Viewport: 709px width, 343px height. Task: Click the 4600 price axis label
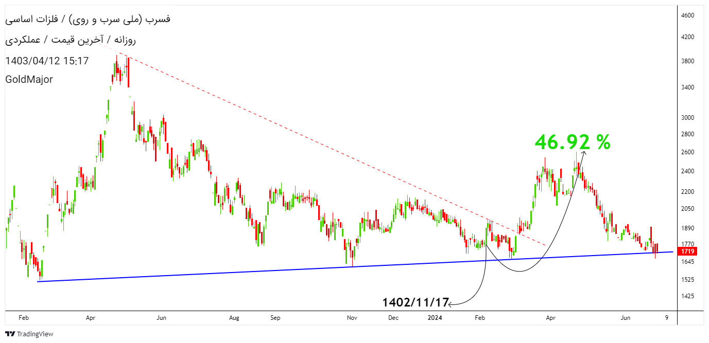[688, 15]
